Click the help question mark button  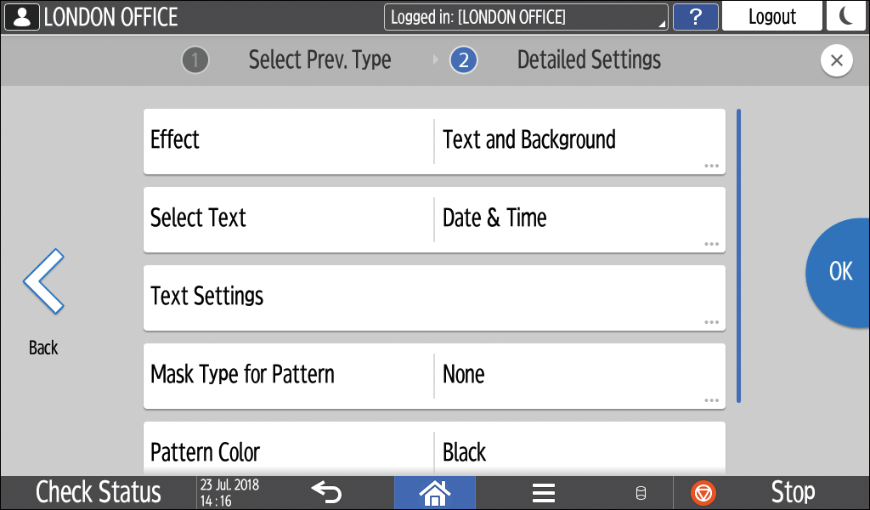pos(695,16)
